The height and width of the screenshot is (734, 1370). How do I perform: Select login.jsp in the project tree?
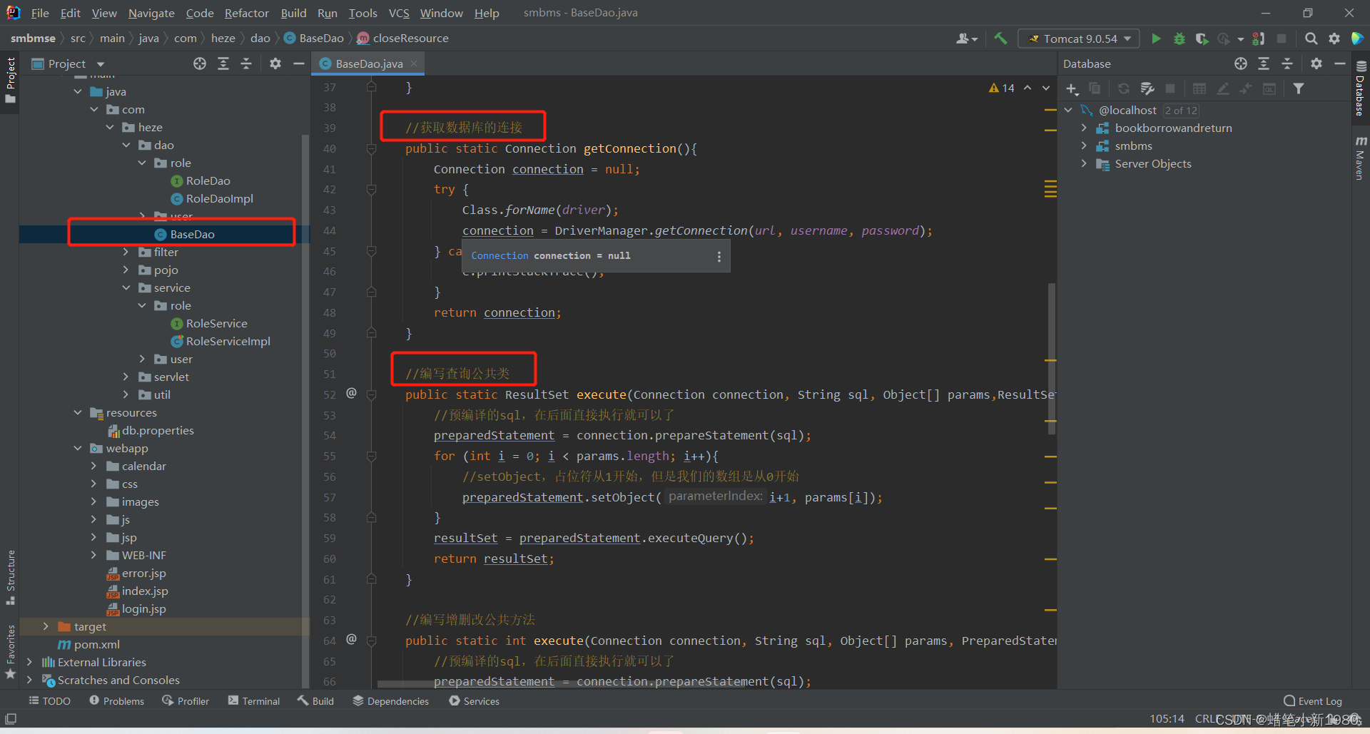point(136,608)
